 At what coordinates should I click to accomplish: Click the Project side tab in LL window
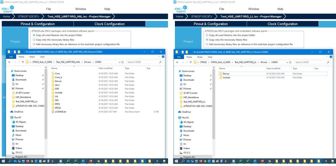(x=188, y=42)
